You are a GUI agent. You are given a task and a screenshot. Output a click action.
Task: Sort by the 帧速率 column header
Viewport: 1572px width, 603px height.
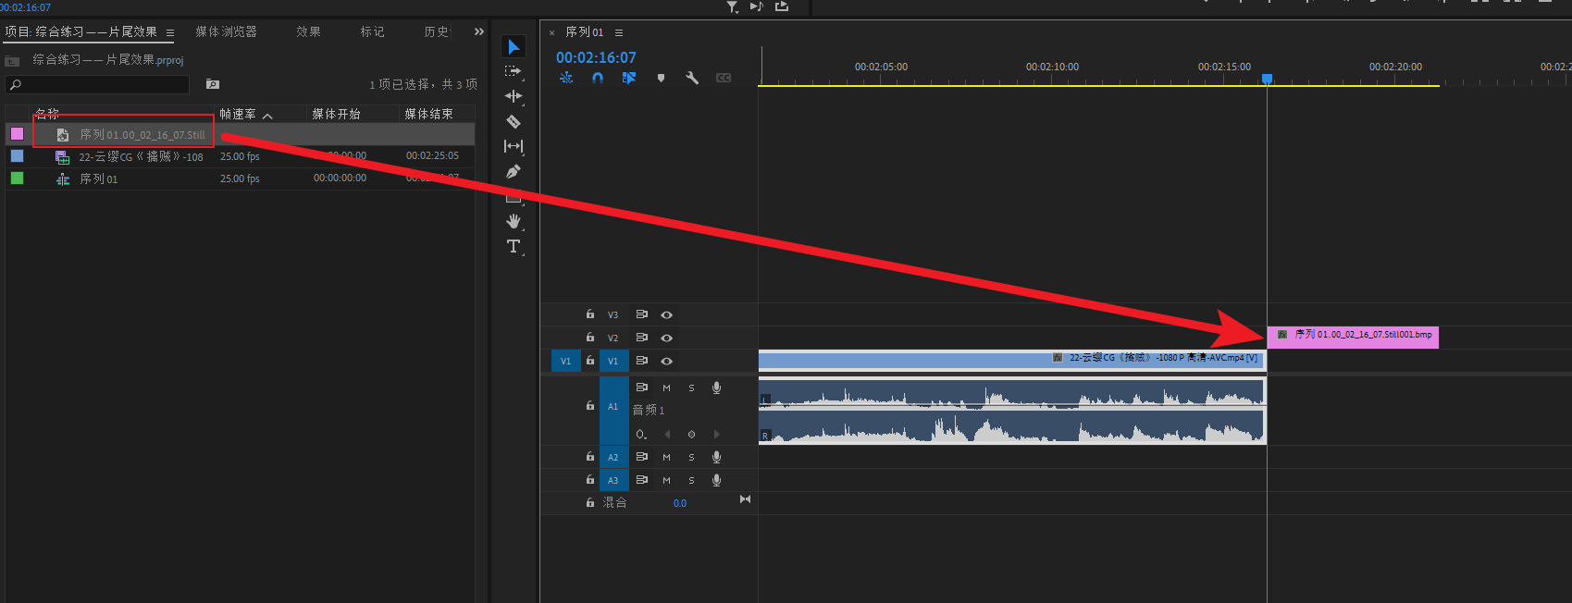(238, 115)
